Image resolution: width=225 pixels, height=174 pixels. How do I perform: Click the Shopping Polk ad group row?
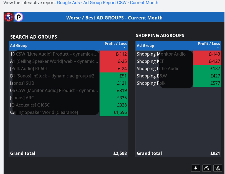151,83
